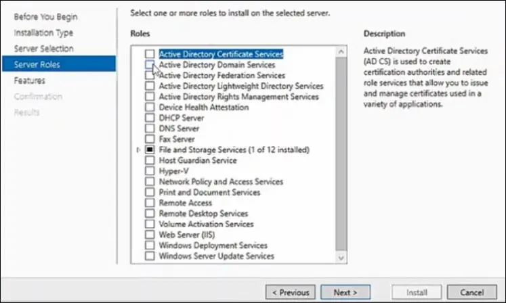Viewport: 506px width, 303px height.
Task: Tick the Fax Server checkbox
Action: point(150,139)
